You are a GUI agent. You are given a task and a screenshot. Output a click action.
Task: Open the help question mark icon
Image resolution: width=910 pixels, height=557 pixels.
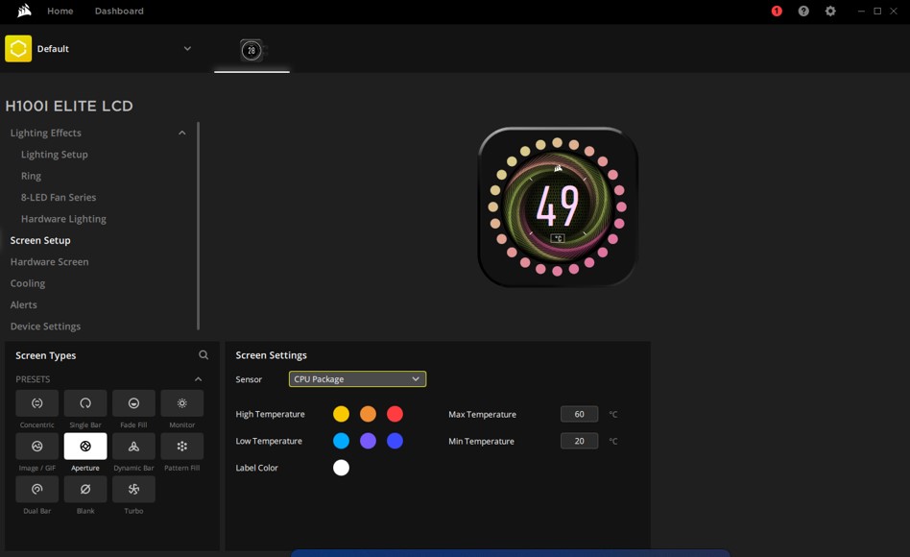coord(803,11)
